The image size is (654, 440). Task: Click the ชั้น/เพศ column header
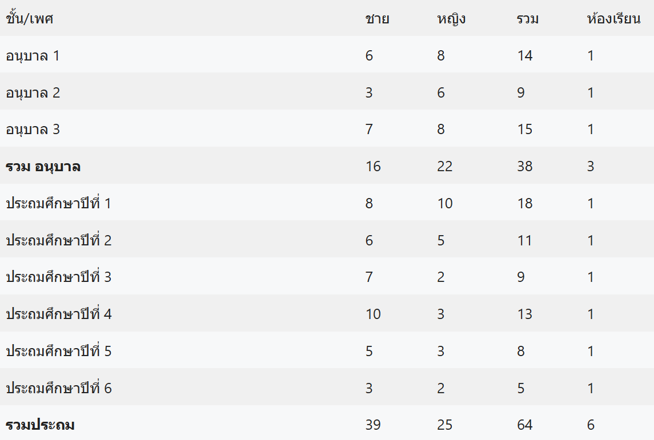tap(30, 19)
